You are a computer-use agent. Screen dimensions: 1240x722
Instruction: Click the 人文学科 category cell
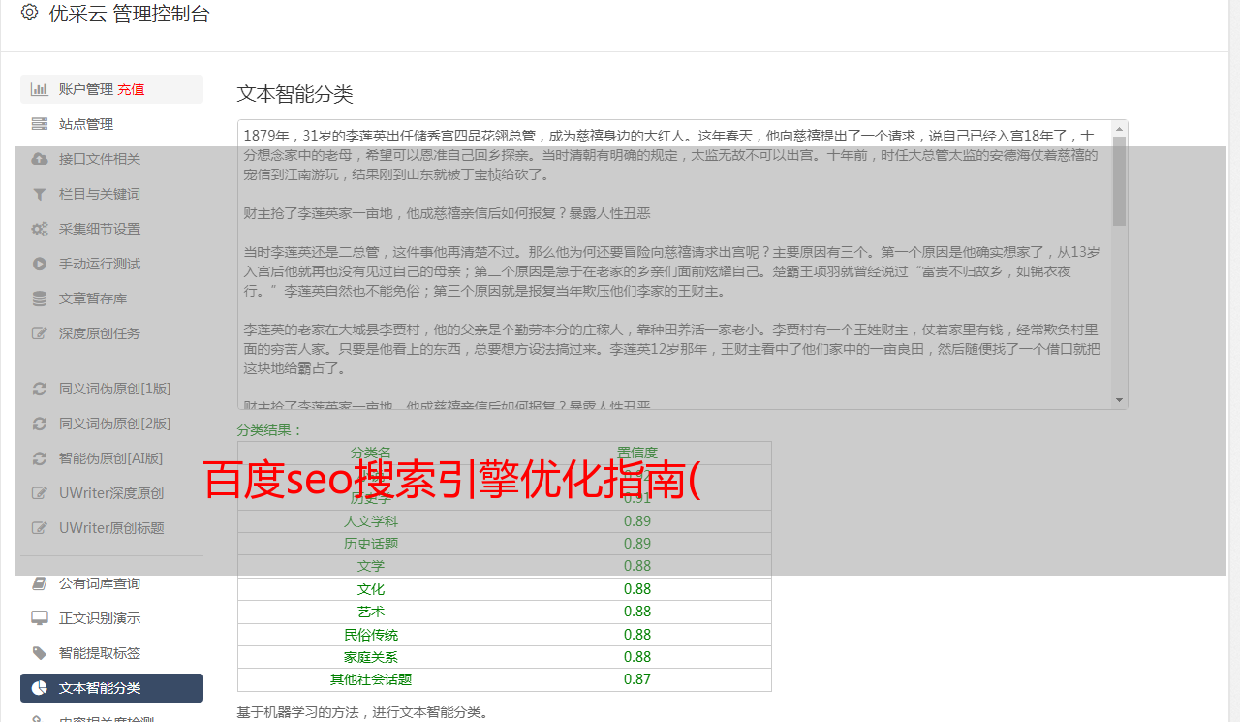(371, 521)
